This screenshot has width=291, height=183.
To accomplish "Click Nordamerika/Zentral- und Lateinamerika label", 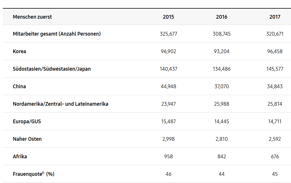I will click(x=60, y=104).
